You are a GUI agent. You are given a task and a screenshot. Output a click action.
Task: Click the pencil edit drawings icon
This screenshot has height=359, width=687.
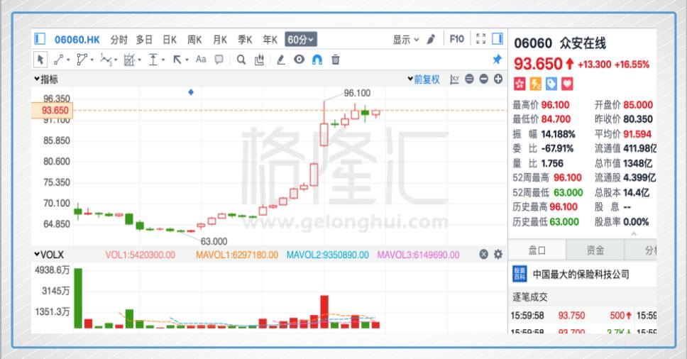(x=281, y=60)
